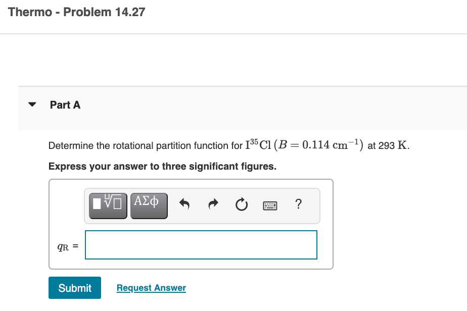Screen dimensions: 467x311
Task: Redo the undone answer edit
Action: (x=213, y=204)
